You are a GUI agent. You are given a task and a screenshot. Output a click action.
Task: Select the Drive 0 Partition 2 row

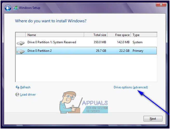(86, 51)
